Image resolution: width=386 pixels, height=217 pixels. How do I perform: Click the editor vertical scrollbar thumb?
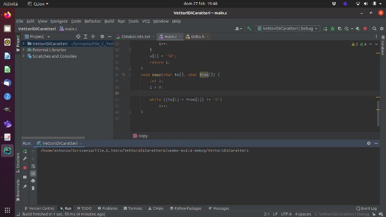click(x=378, y=113)
